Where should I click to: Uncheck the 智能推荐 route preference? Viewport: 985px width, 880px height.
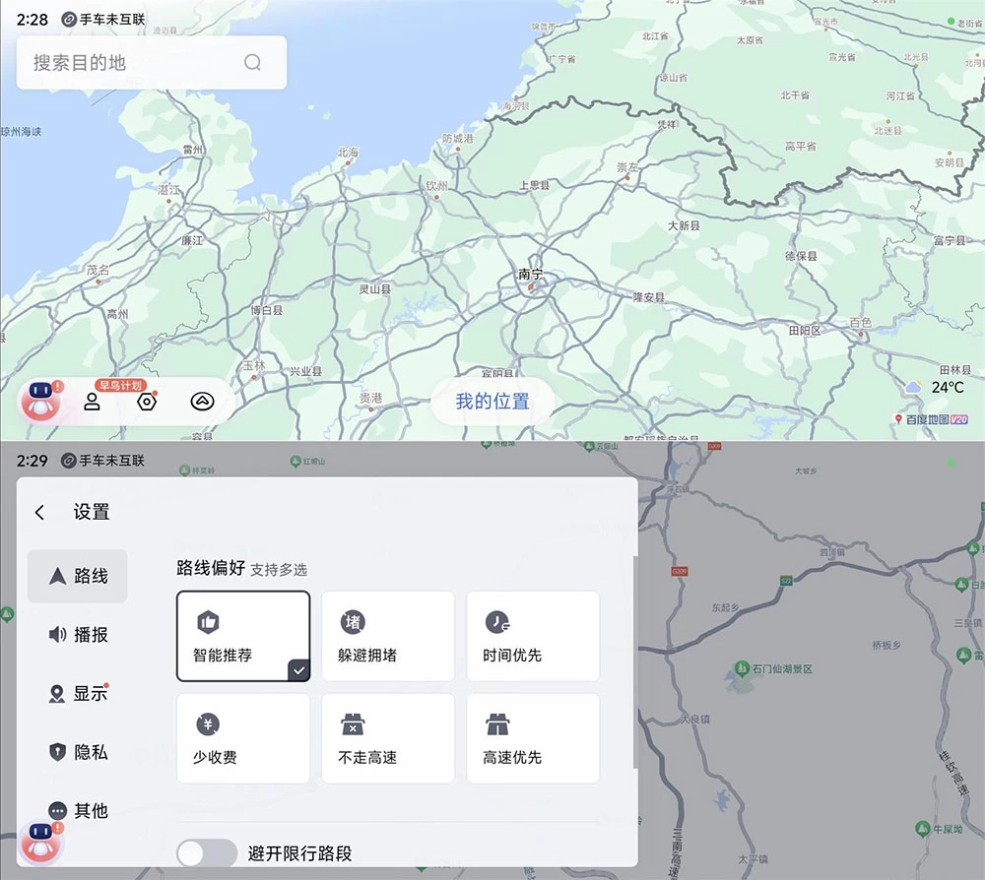coord(243,636)
